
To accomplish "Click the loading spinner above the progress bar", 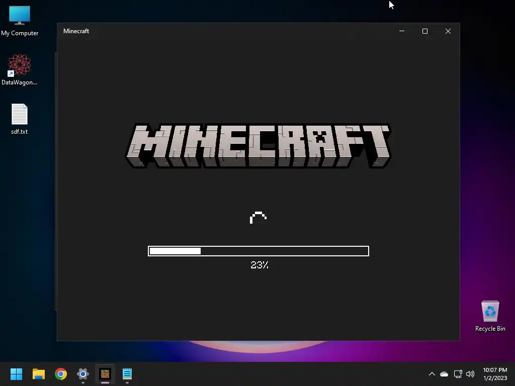I will point(258,218).
